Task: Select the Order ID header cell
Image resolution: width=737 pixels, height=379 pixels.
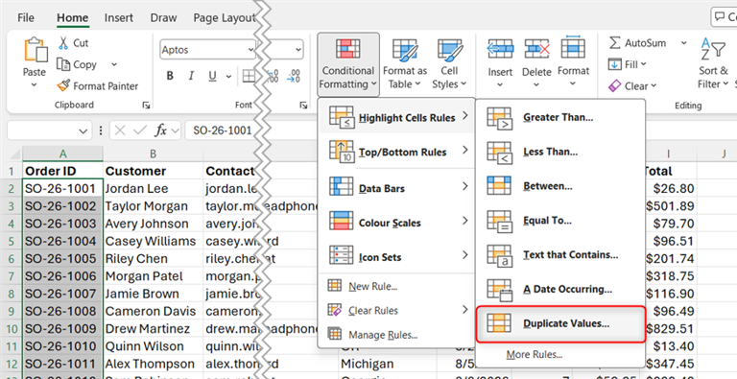Action: point(62,171)
